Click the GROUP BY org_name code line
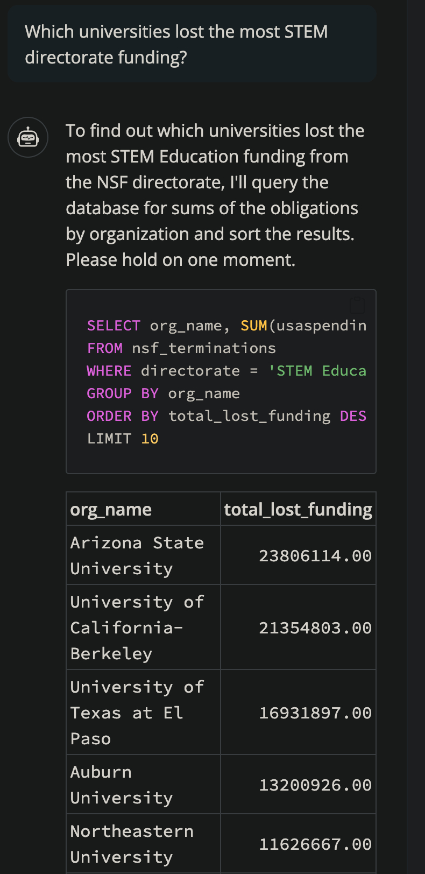This screenshot has width=425, height=874. coord(164,393)
